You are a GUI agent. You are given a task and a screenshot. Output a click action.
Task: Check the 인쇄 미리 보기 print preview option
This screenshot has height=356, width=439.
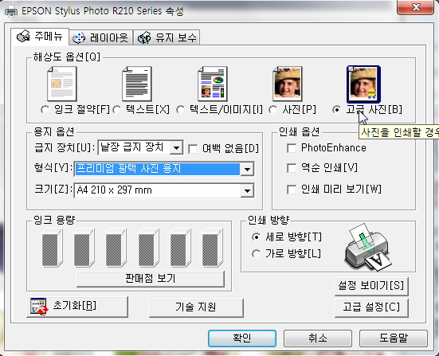coord(292,190)
